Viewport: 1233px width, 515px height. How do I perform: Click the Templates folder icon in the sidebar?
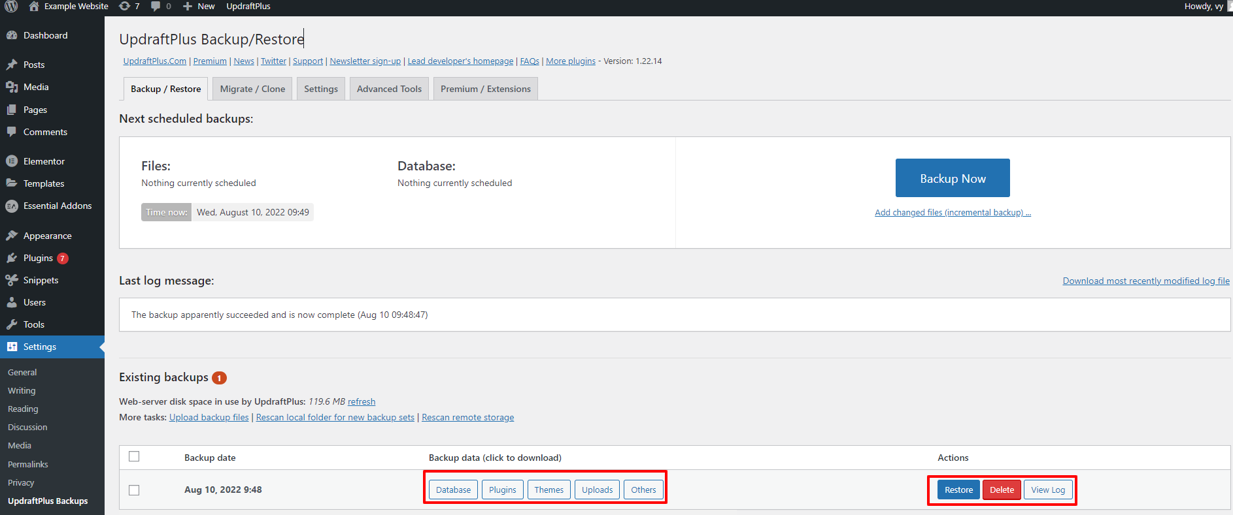pyautogui.click(x=12, y=183)
